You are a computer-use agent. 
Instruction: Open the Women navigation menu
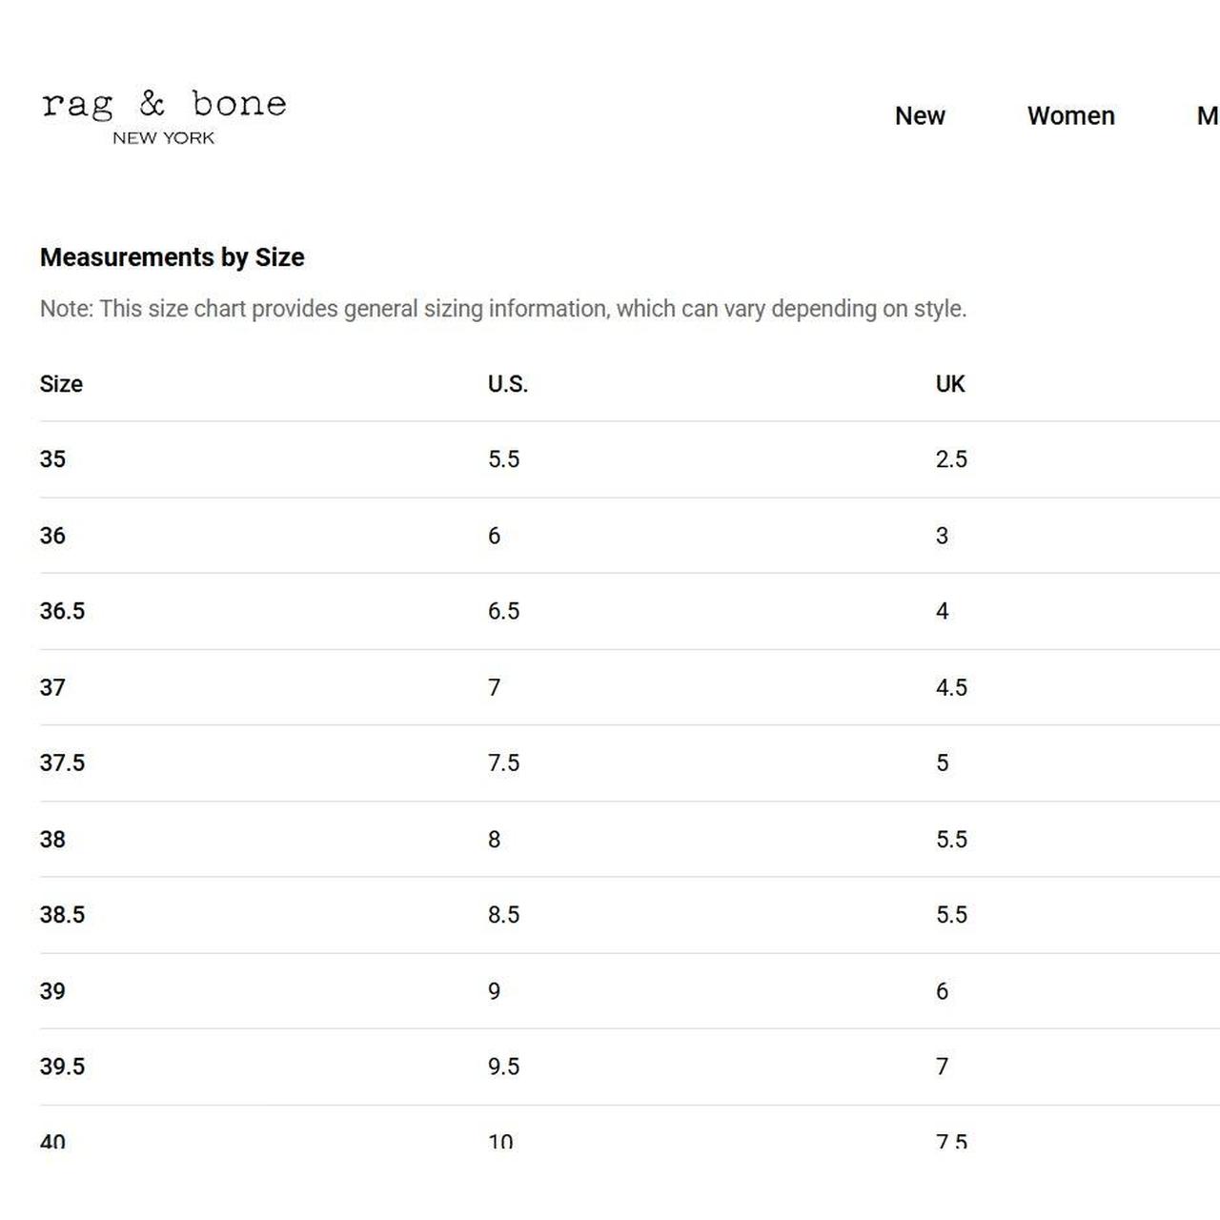pos(1071,116)
